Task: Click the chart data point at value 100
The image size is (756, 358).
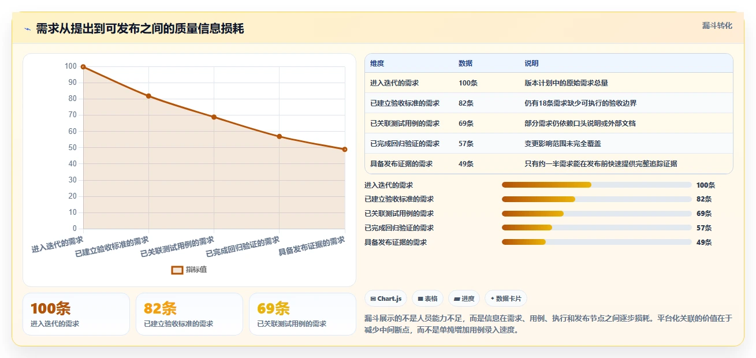Action: tap(83, 67)
